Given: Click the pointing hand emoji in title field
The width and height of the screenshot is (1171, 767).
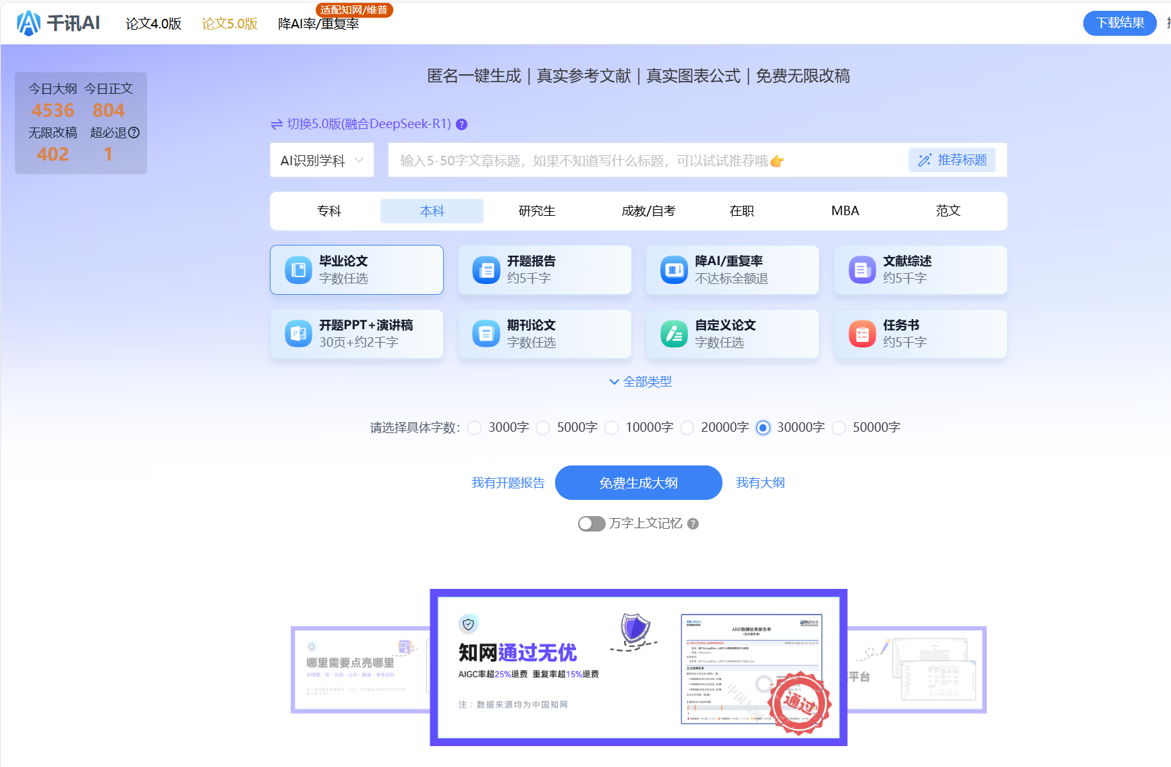Looking at the screenshot, I should click(777, 161).
